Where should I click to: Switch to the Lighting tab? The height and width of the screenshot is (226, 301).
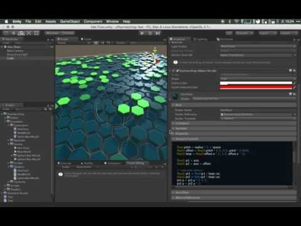point(200,39)
